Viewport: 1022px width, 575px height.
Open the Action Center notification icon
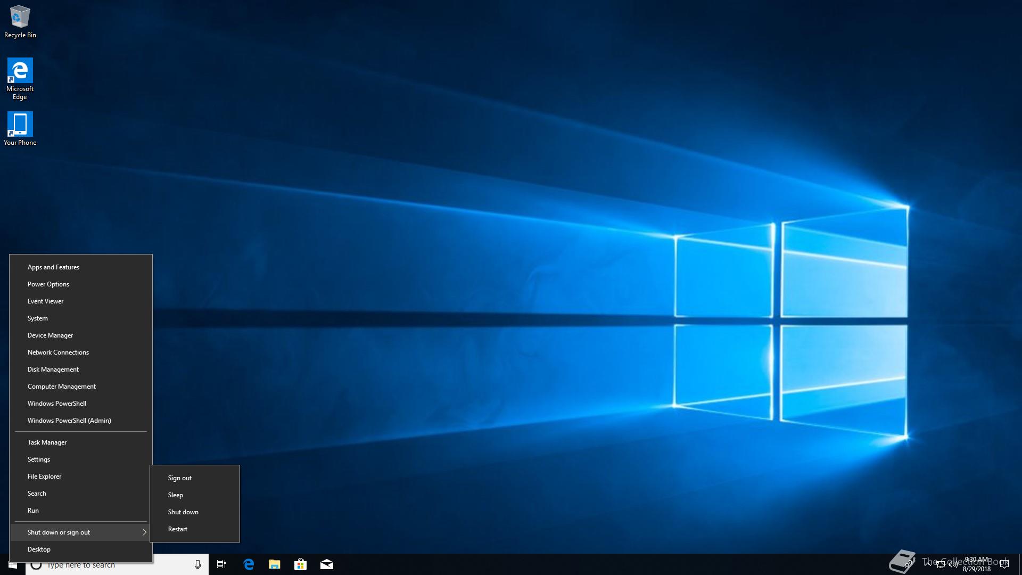(1004, 564)
